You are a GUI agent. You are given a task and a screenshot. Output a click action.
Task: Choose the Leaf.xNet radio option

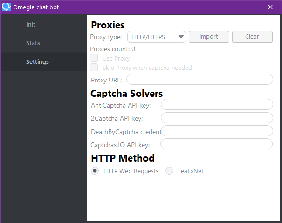click(x=170, y=171)
